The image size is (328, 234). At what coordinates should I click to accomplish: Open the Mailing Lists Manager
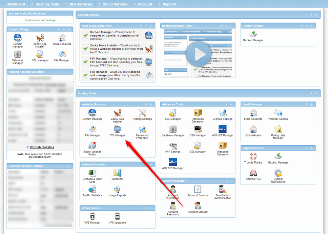coord(278,131)
